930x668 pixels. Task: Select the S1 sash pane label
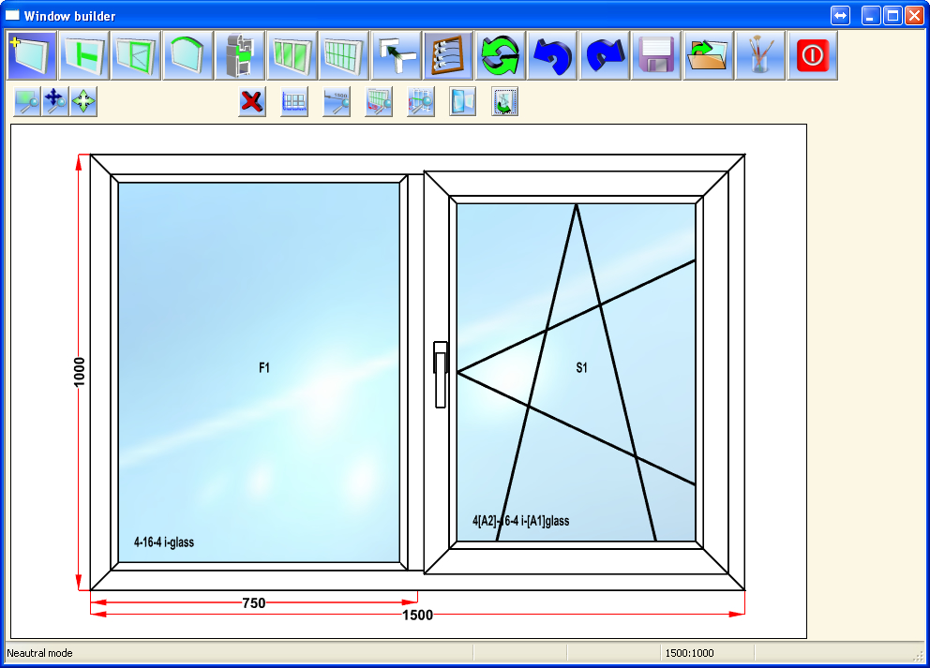(x=582, y=368)
